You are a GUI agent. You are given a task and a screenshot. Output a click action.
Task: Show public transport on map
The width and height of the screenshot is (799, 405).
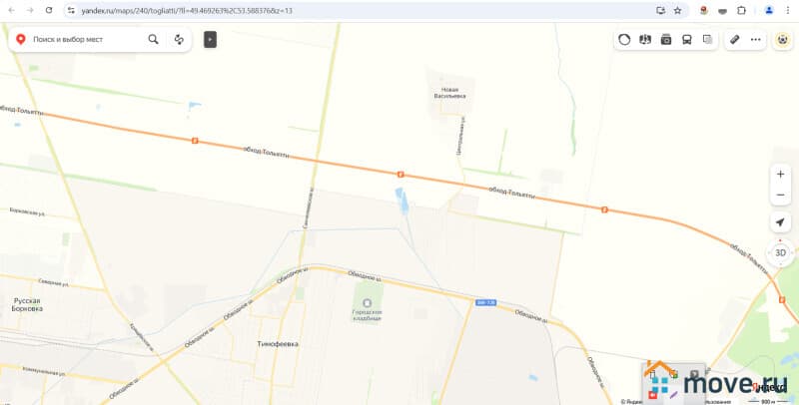(x=687, y=40)
